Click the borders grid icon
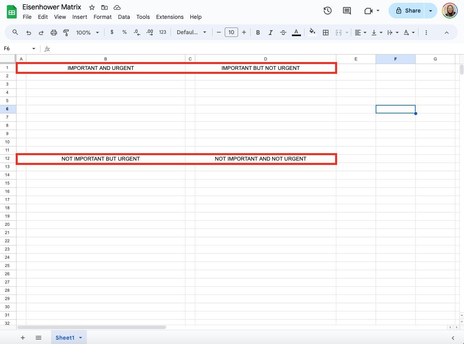The image size is (464, 344). click(325, 33)
